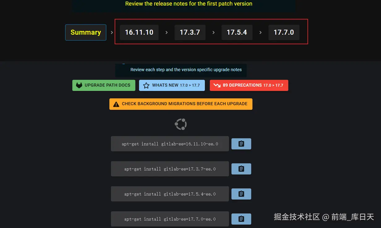The height and width of the screenshot is (228, 381).
Task: Copy the 17.3.7 install command
Action: pyautogui.click(x=241, y=169)
